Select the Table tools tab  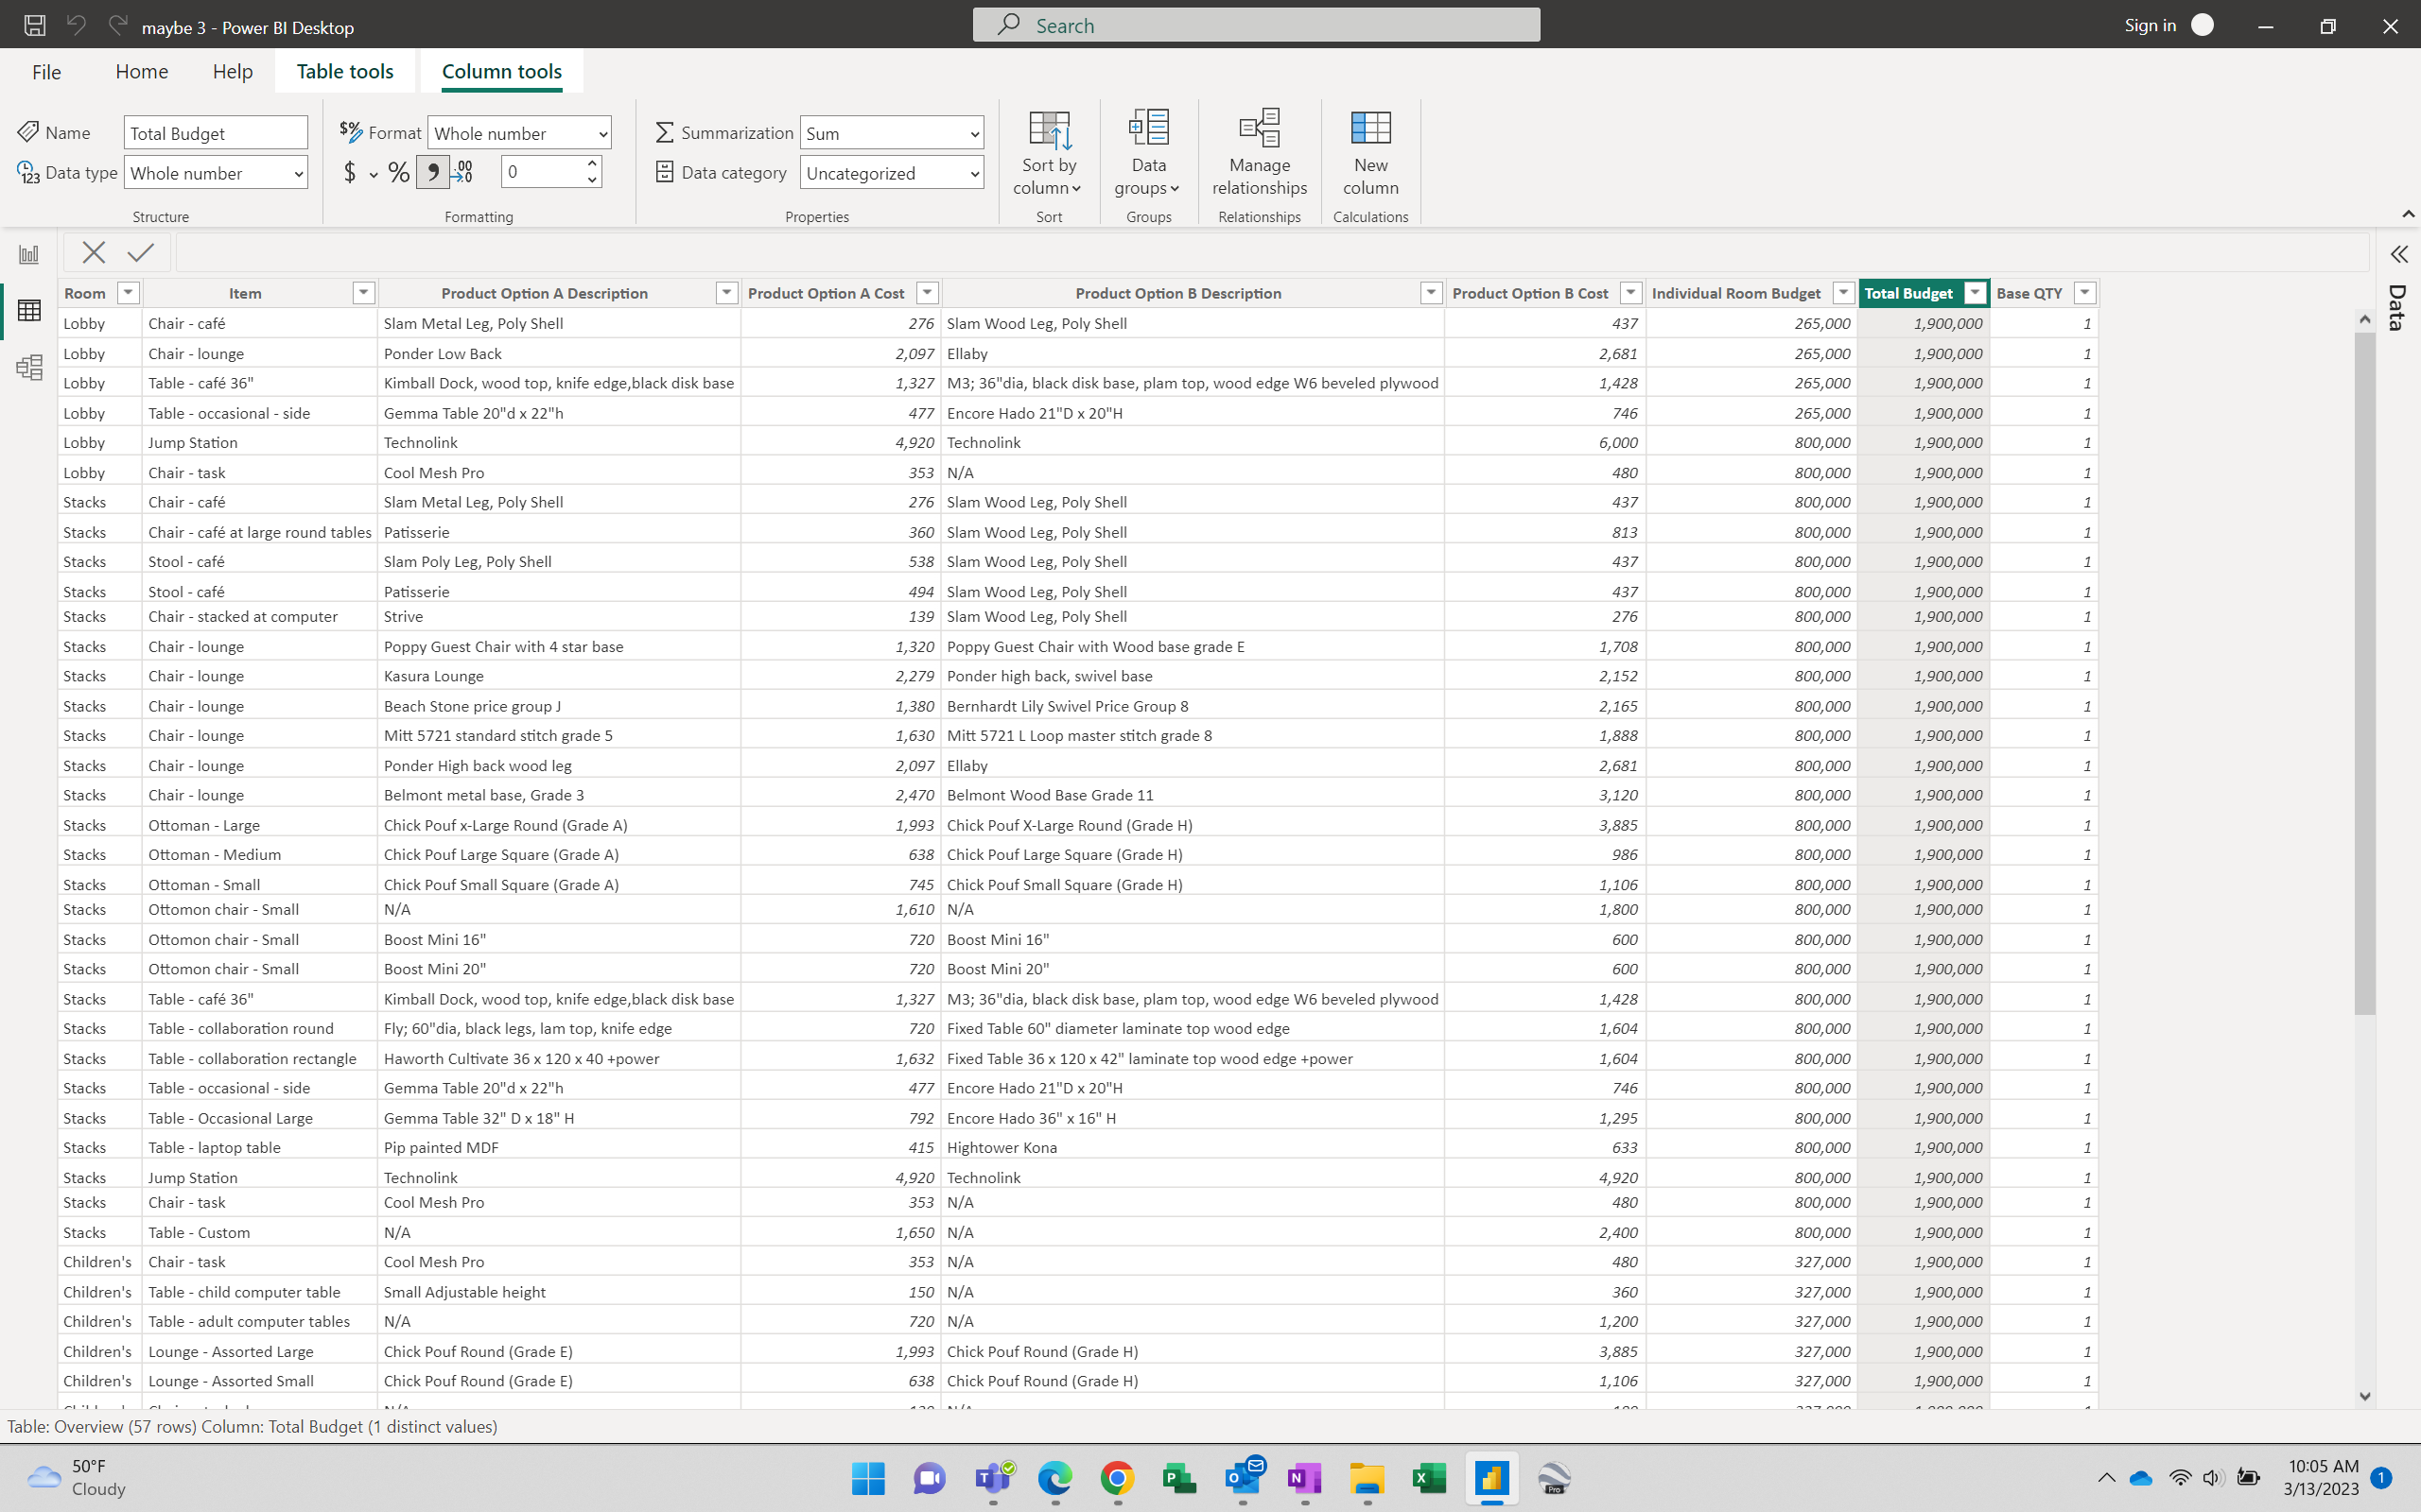tap(345, 72)
